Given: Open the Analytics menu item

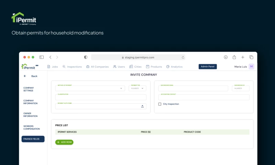Looking at the screenshot, I should click(174, 67).
